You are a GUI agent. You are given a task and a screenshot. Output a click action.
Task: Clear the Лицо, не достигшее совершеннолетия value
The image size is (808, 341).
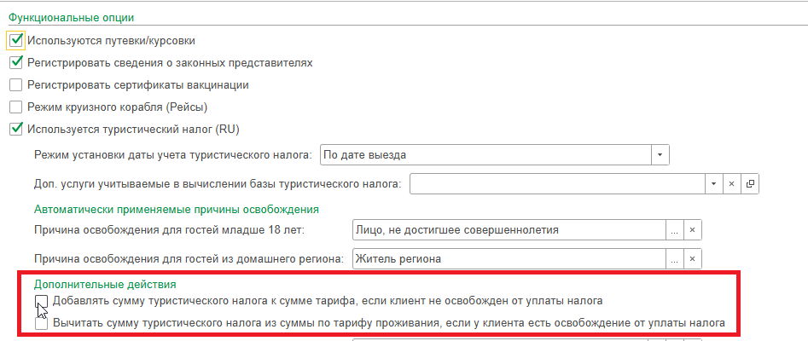pyautogui.click(x=692, y=230)
